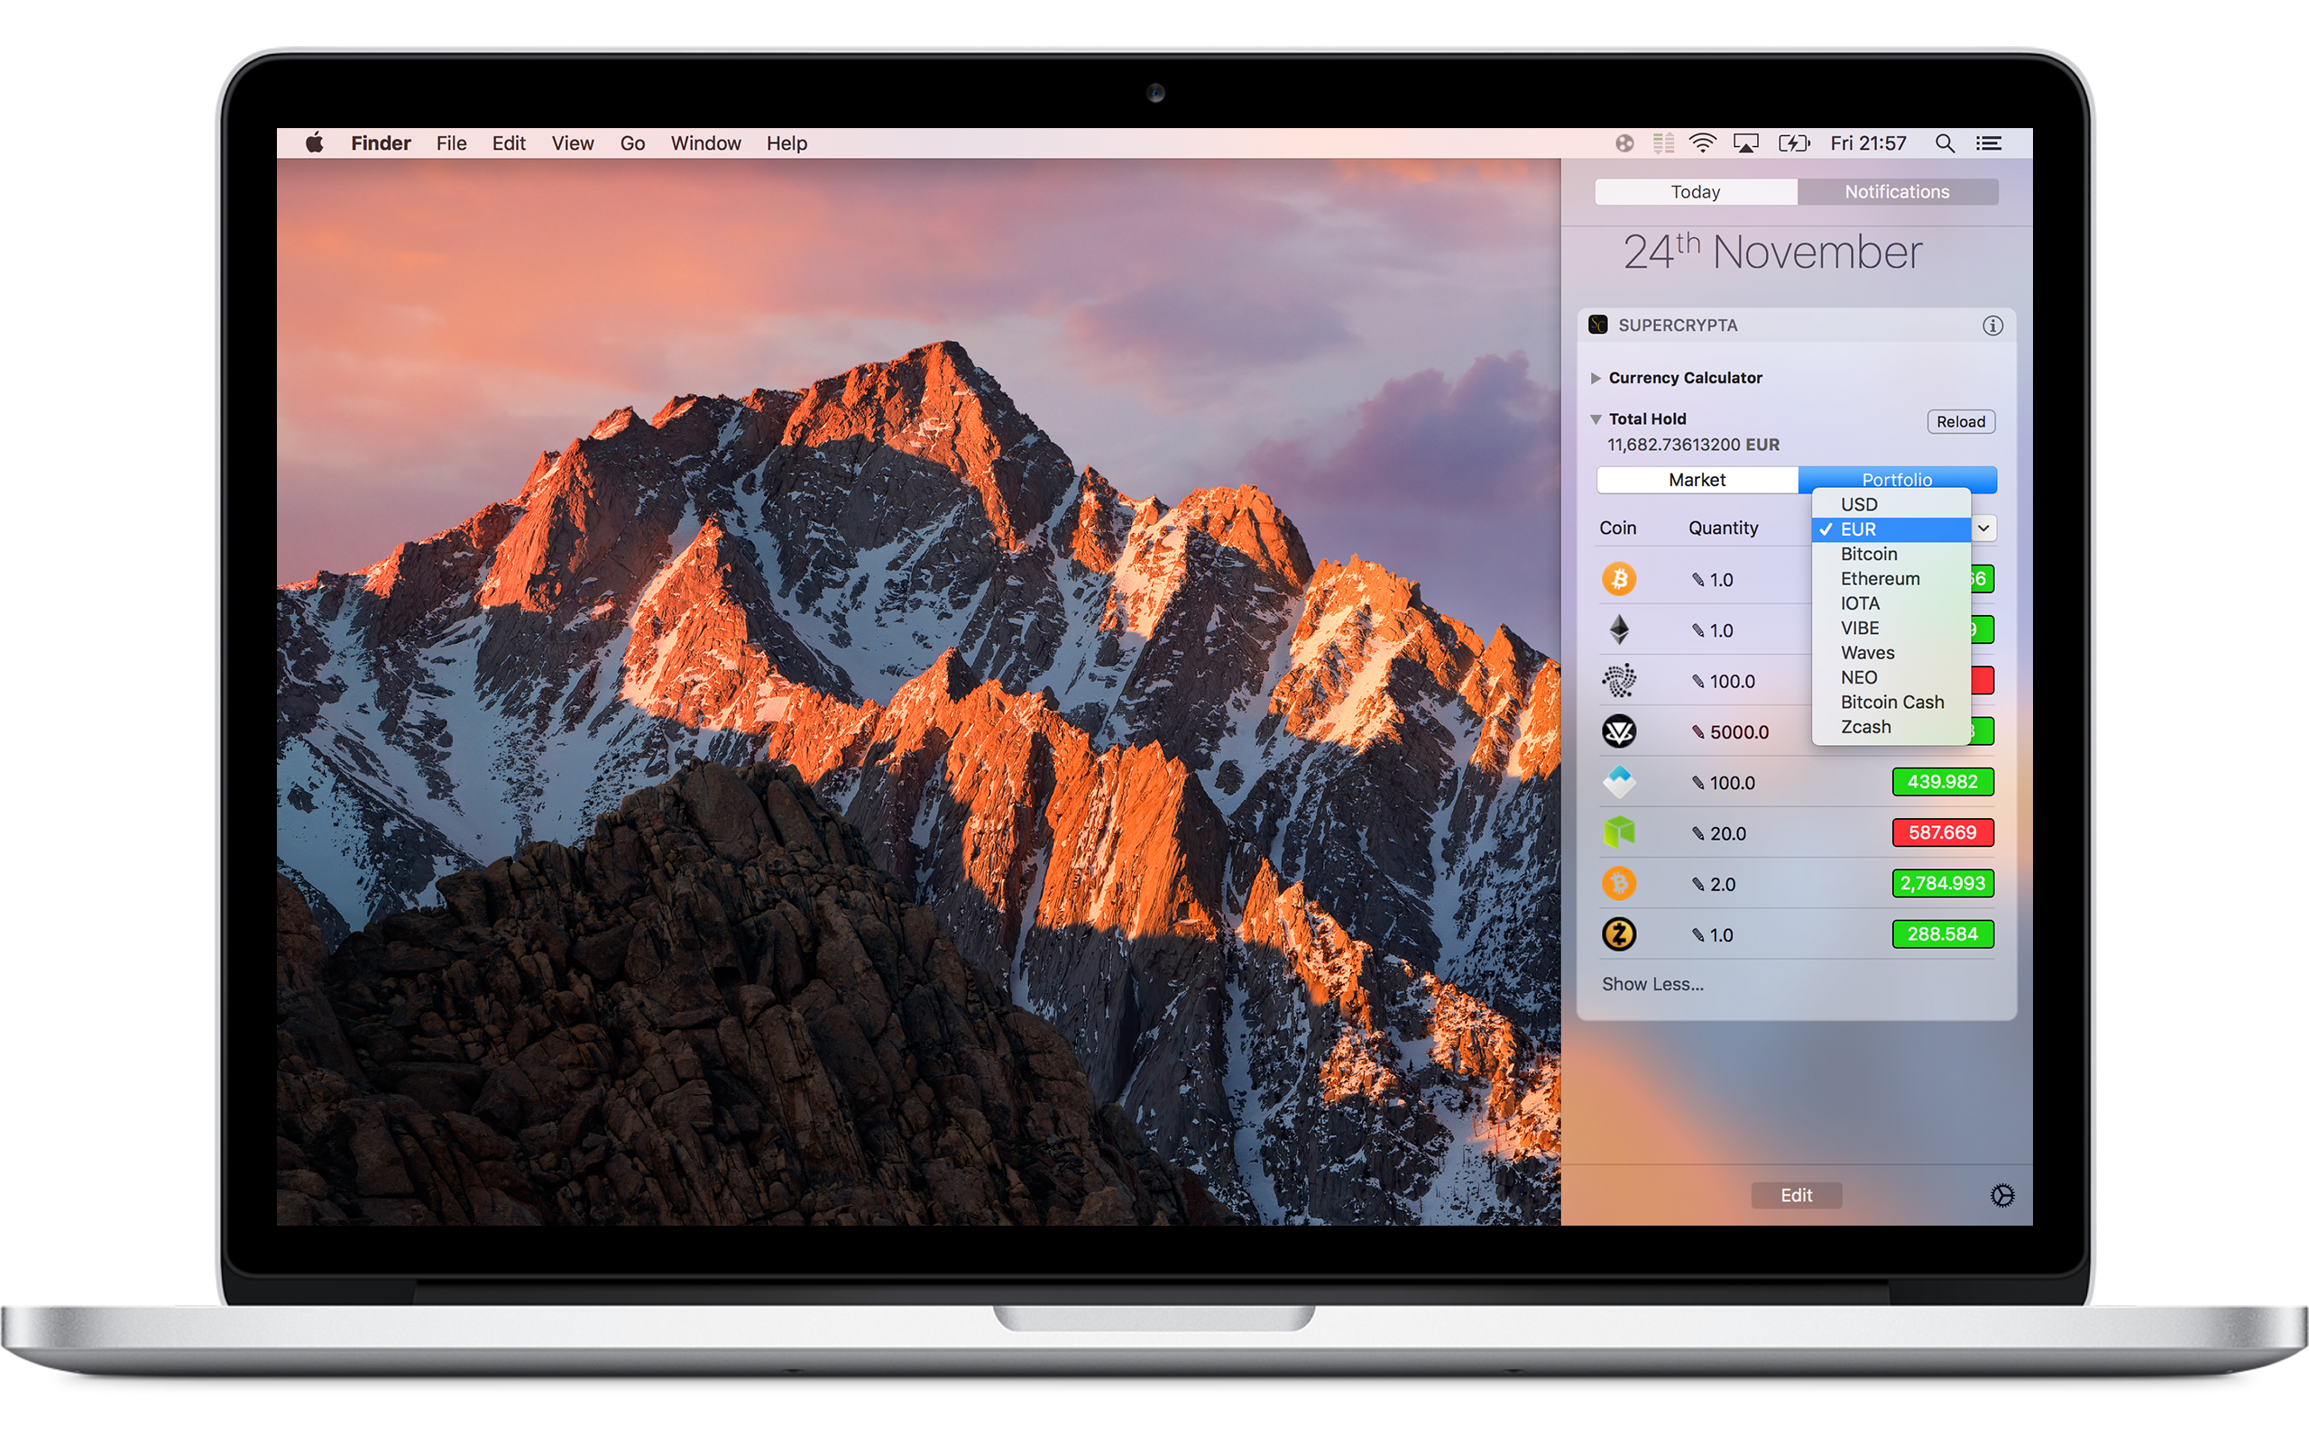Select USD in the currency list
Image resolution: width=2309 pixels, height=1443 pixels.
(x=1859, y=504)
